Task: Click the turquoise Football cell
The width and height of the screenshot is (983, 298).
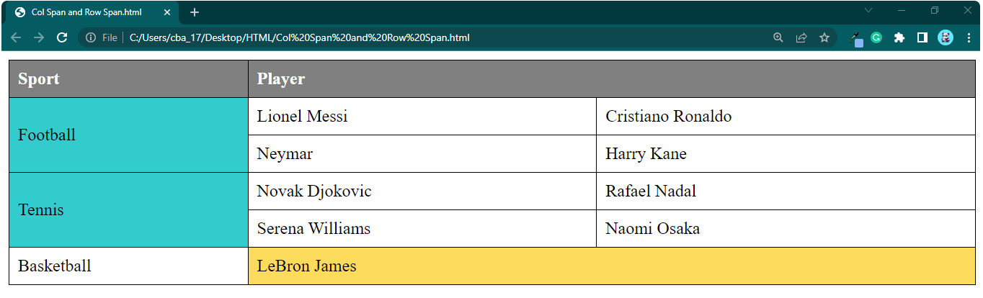Action: coord(128,135)
